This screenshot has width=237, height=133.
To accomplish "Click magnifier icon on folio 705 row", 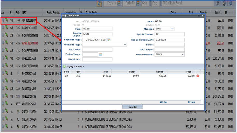I will (3, 28).
